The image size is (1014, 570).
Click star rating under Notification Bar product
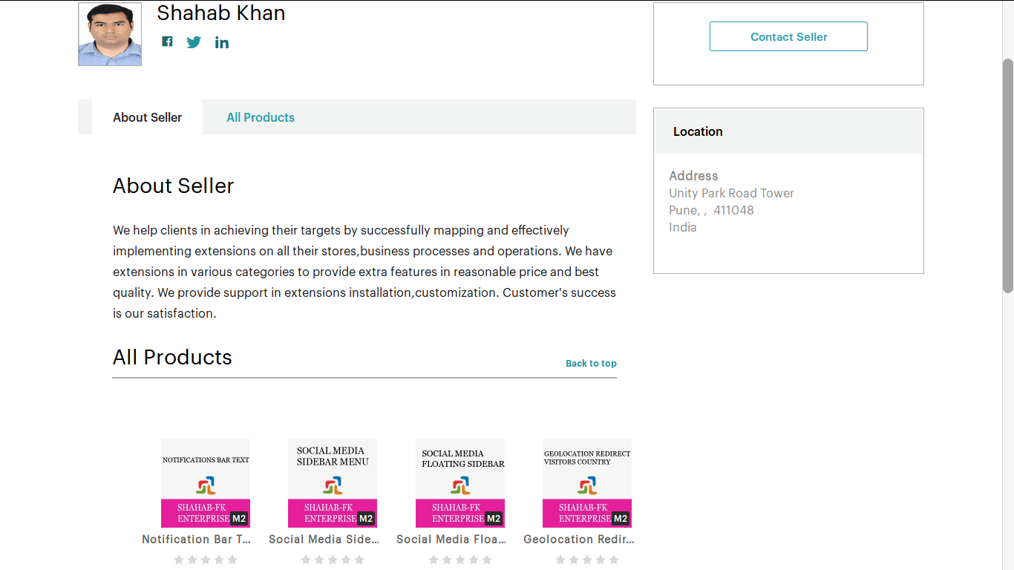pyautogui.click(x=206, y=560)
